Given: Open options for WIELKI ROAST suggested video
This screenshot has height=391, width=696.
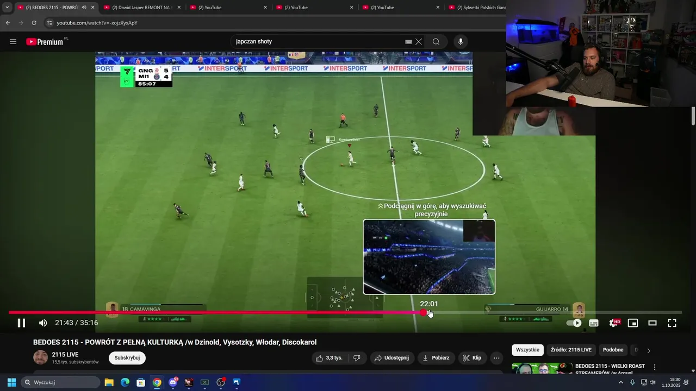Looking at the screenshot, I should 655,368.
